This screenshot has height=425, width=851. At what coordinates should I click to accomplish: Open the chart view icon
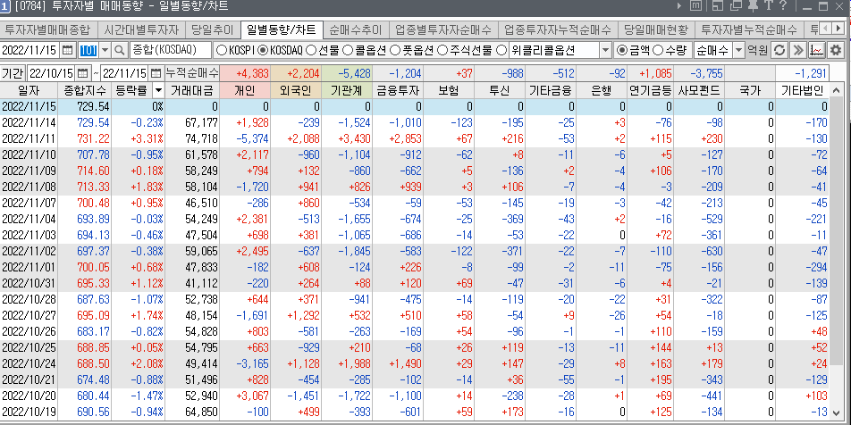(x=817, y=50)
